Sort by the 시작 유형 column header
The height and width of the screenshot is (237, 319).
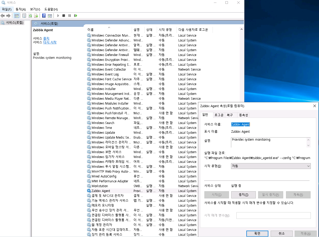point(167,30)
